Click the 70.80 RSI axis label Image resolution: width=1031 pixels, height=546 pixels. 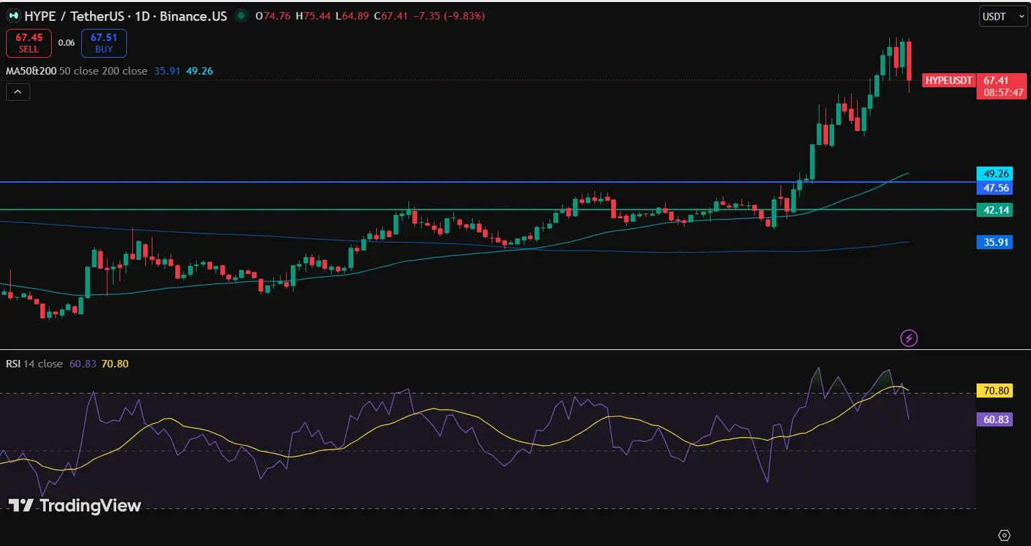pos(996,390)
